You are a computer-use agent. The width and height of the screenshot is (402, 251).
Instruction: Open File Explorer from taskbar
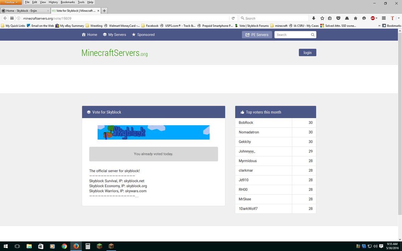tap(29, 246)
